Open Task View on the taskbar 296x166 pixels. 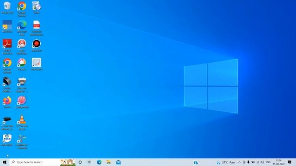pos(89,162)
